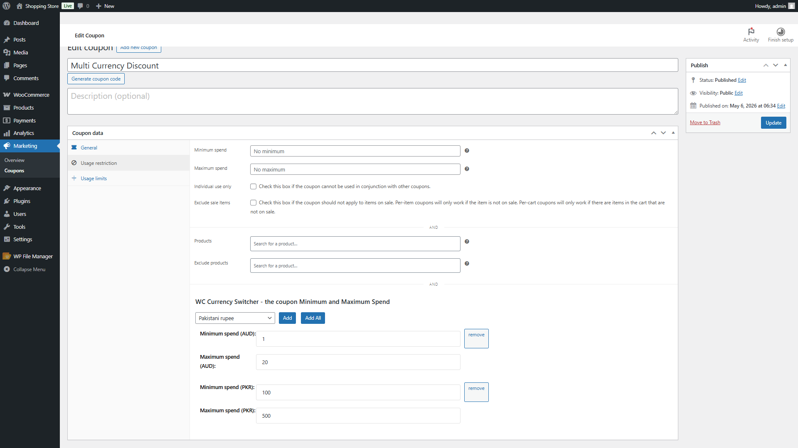Click the Payments icon in sidebar
This screenshot has width=798, height=448.
[x=7, y=120]
